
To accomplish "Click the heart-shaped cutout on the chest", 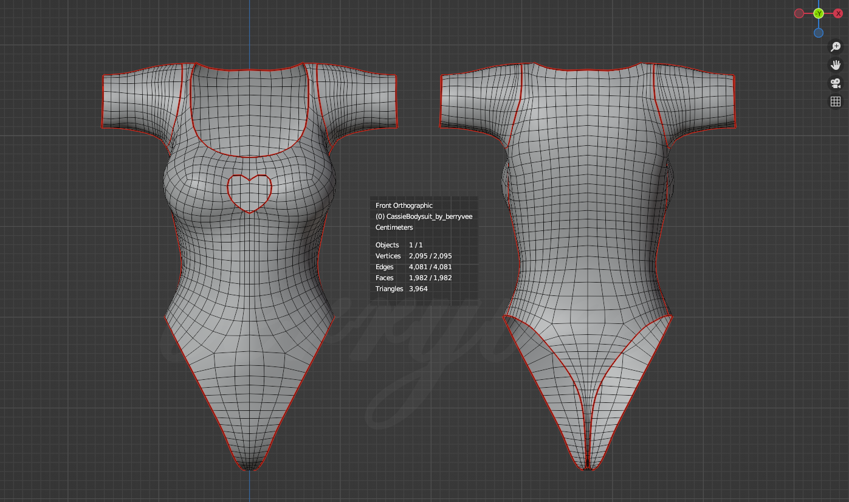I will [x=249, y=191].
